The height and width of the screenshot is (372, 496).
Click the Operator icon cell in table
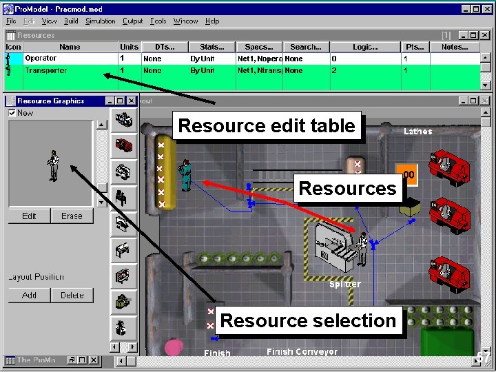14,59
